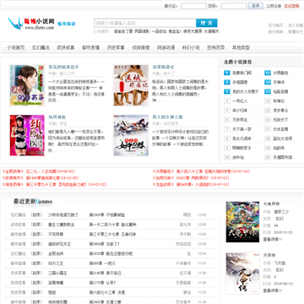Open the 纵横仙医 book cover thumbnail
This screenshot has width=304, height=304.
27,135
